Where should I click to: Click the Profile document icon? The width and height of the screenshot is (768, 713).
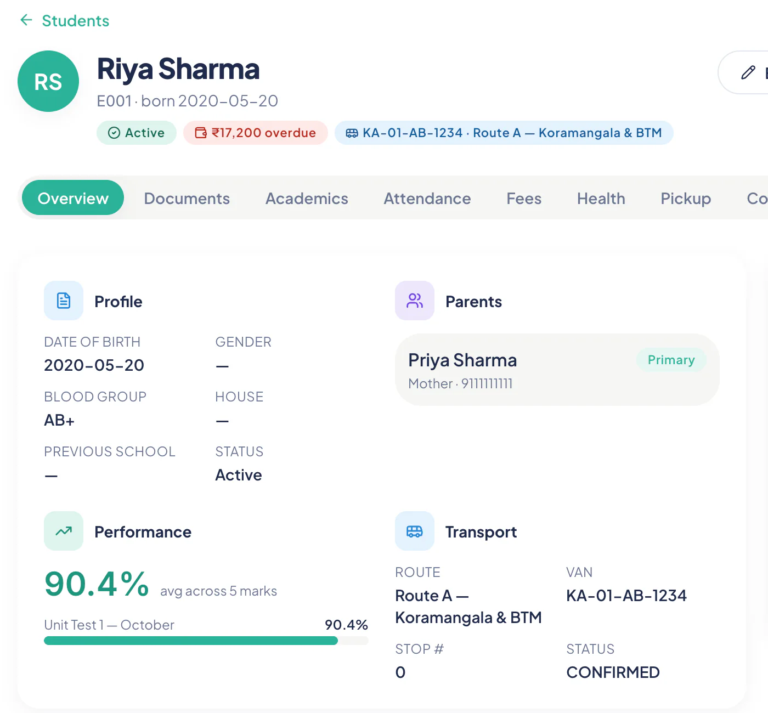(x=64, y=301)
